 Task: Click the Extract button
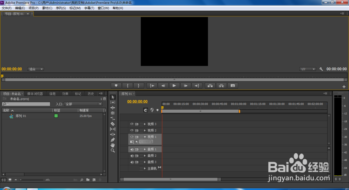pyautogui.click(x=221, y=86)
